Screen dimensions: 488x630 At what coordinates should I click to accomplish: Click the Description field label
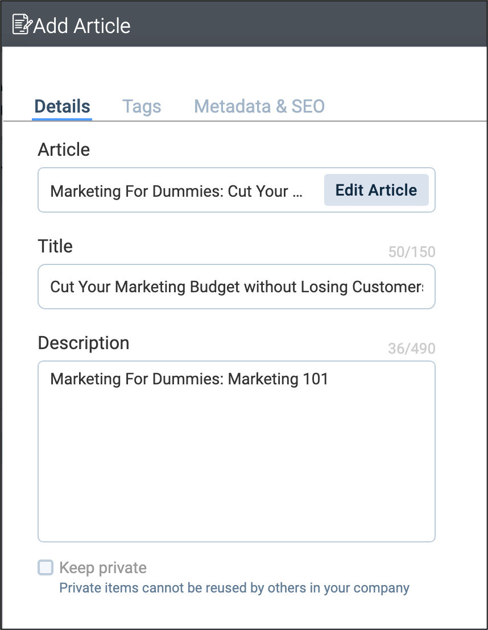click(84, 343)
